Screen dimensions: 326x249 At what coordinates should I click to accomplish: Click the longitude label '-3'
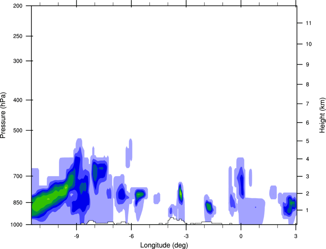[x=186, y=236]
